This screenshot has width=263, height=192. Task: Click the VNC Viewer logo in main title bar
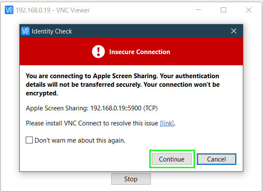[x=9, y=10]
